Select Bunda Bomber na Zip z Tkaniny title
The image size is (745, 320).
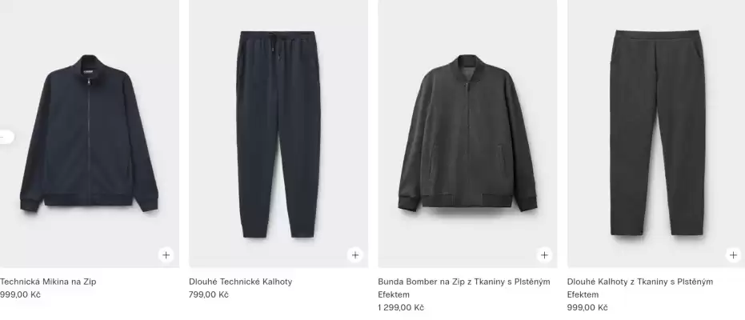click(464, 288)
